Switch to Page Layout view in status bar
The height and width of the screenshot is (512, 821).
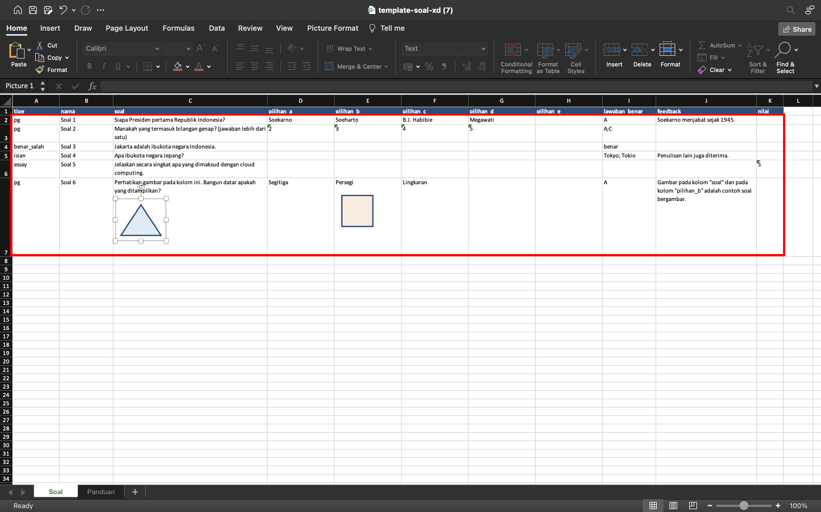[x=673, y=505]
